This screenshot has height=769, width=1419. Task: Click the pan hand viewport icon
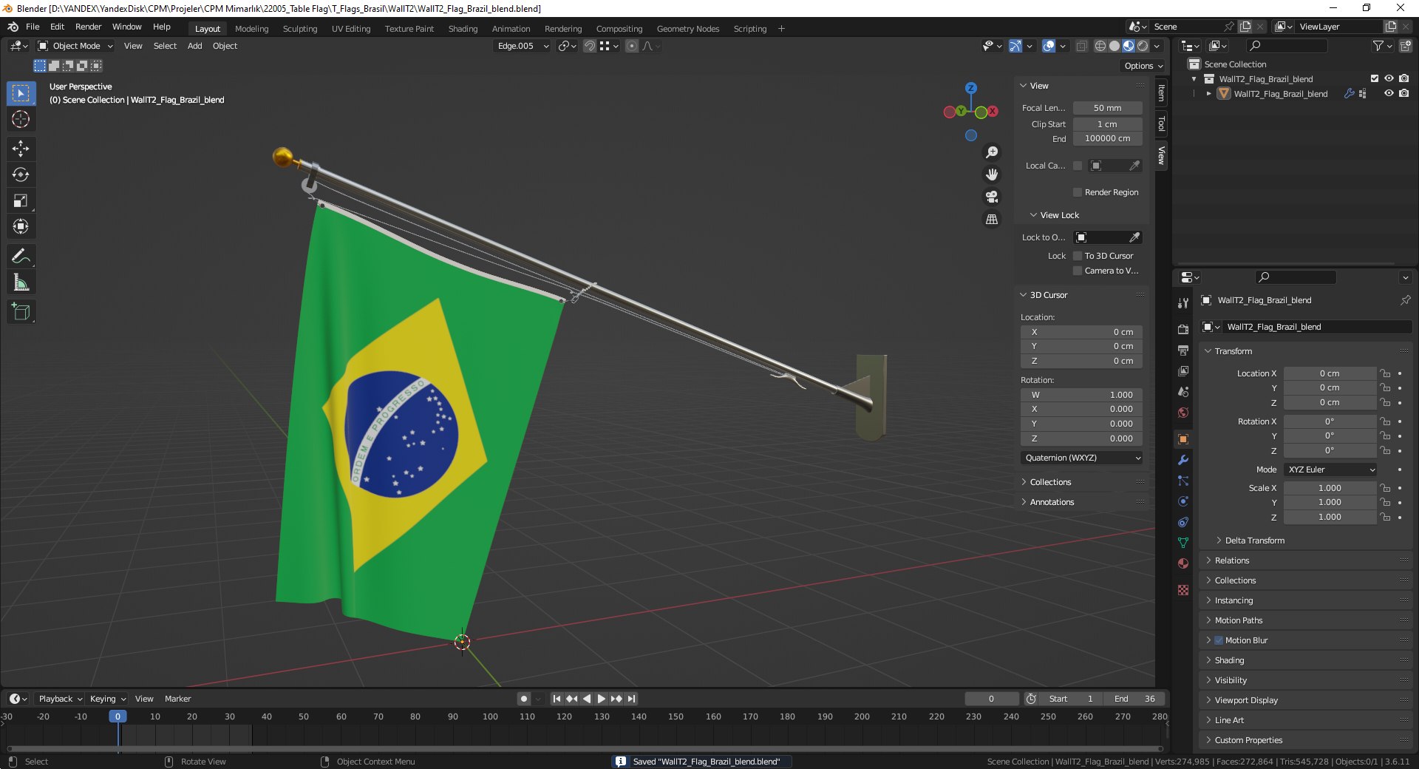pos(992,175)
